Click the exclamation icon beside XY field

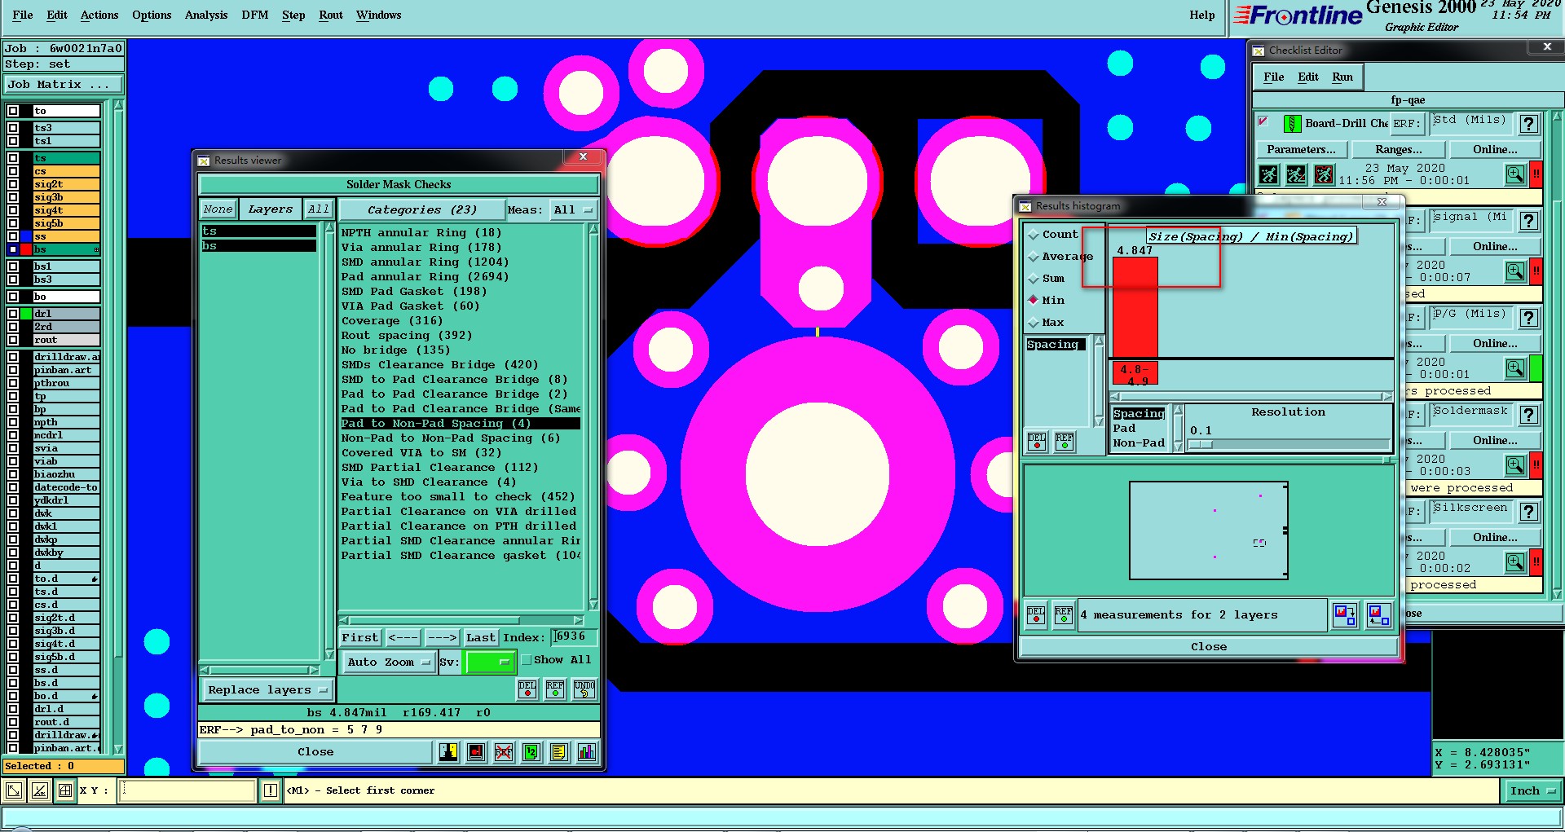(x=271, y=790)
